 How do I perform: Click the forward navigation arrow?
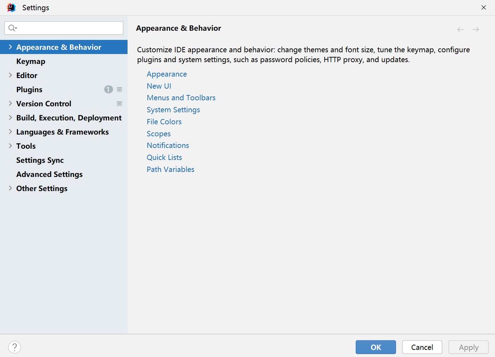click(x=476, y=29)
